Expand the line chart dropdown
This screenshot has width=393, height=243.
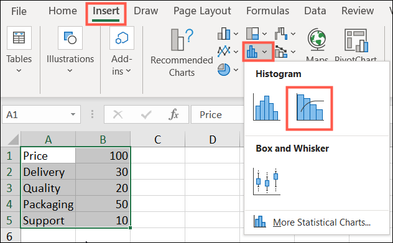click(236, 52)
